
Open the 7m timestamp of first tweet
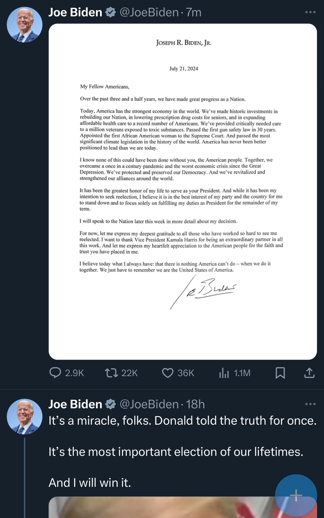pyautogui.click(x=194, y=12)
